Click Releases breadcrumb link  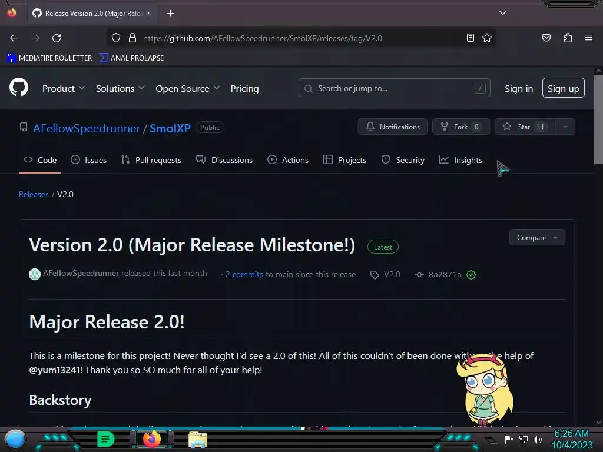pyautogui.click(x=34, y=194)
